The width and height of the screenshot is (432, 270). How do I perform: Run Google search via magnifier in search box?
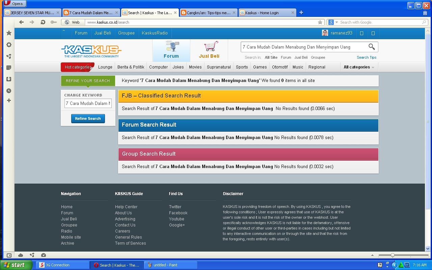pos(424,22)
